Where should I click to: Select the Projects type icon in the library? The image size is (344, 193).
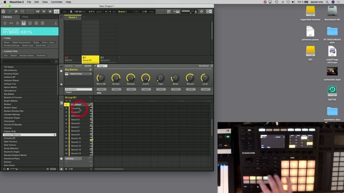pos(5,23)
